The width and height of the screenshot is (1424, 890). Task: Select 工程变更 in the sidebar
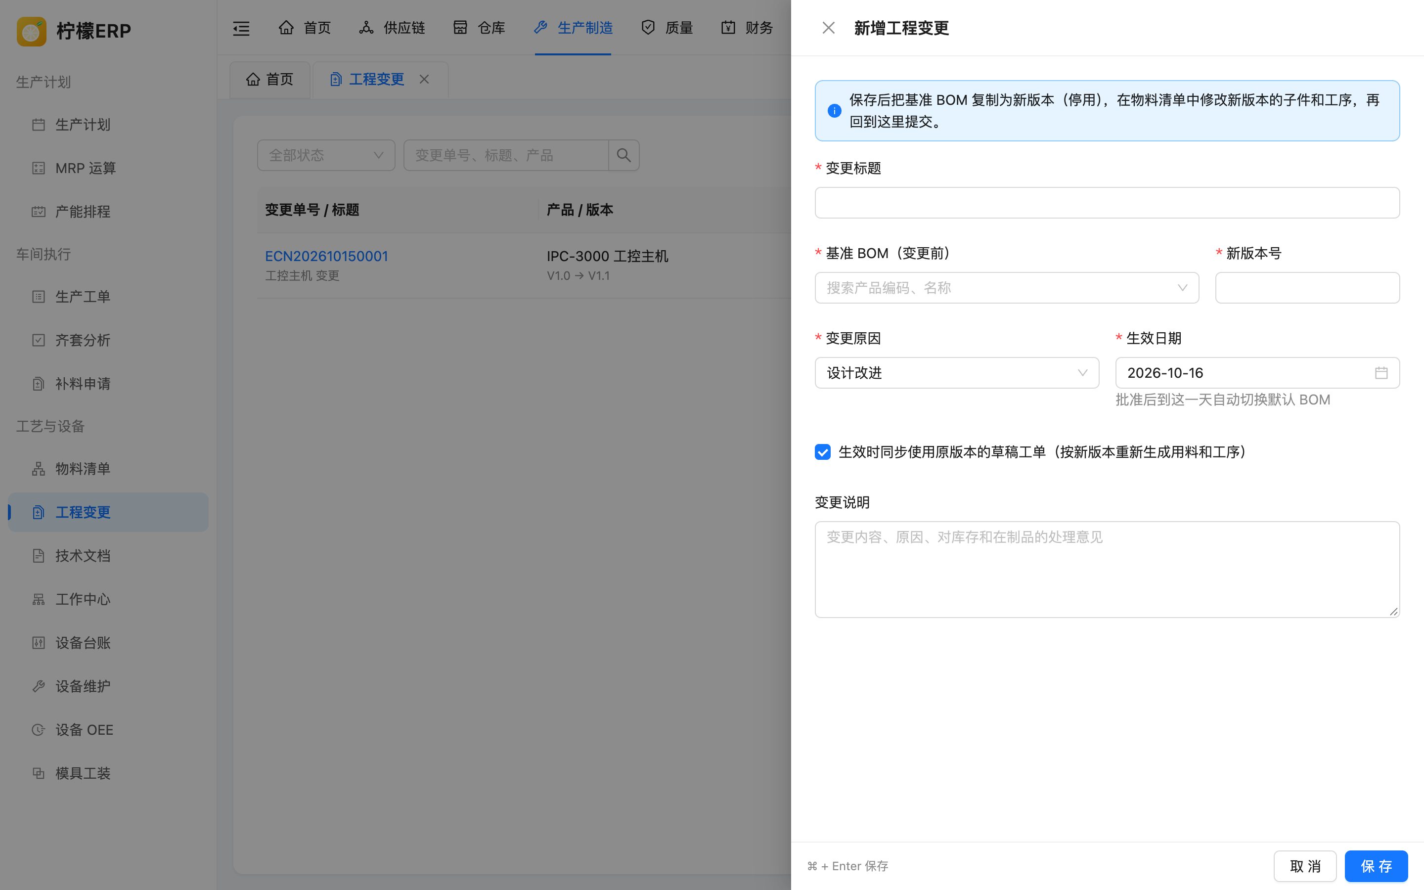click(108, 512)
